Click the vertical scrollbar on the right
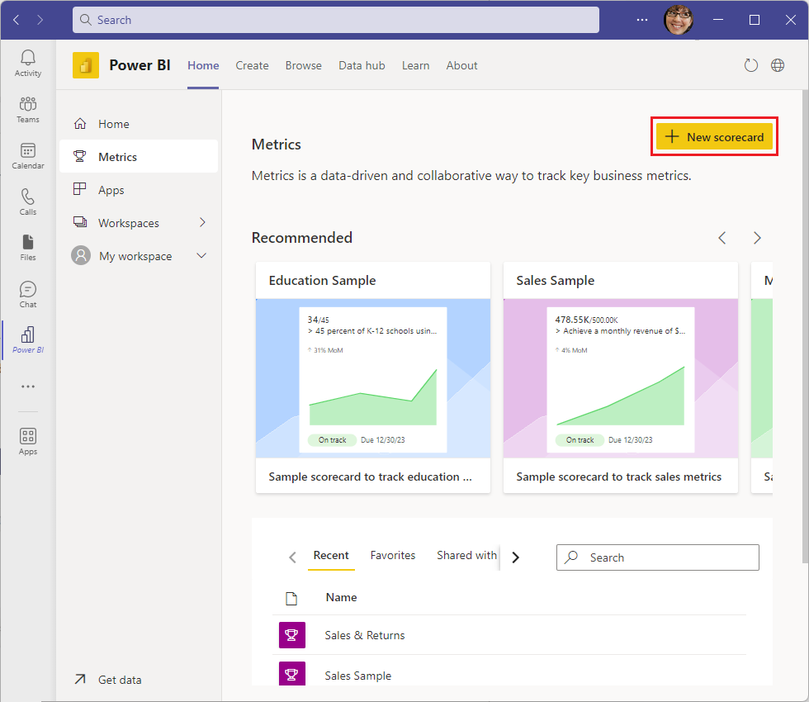Screen dimensions: 809x702 pyautogui.click(x=806, y=326)
